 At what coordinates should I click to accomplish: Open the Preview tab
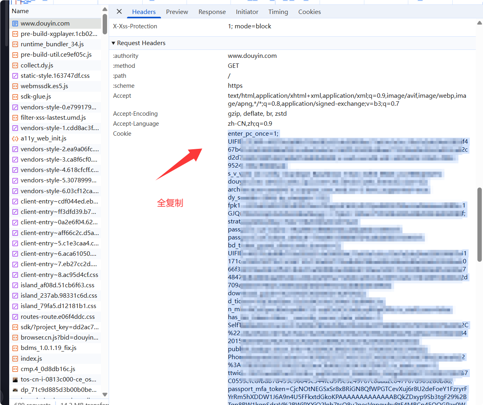pos(177,12)
